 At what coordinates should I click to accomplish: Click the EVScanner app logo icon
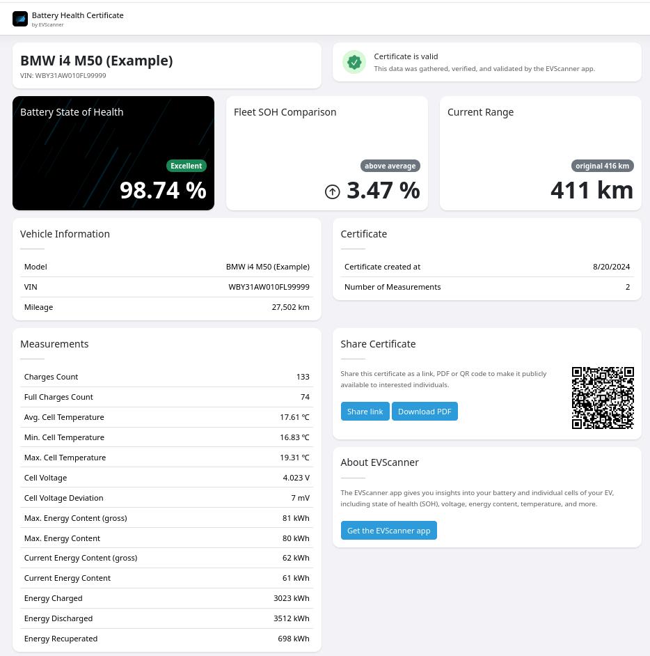(20, 19)
